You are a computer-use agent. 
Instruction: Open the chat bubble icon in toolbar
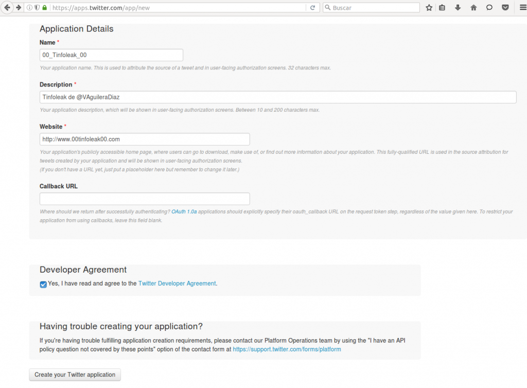point(489,8)
